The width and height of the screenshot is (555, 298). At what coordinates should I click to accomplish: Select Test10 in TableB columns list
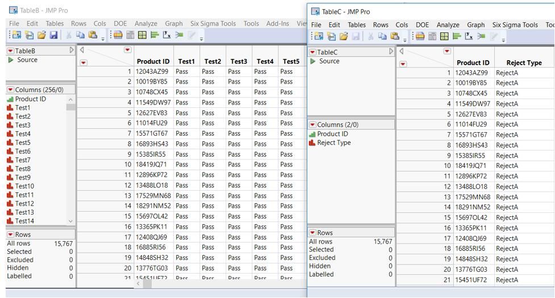click(x=25, y=186)
